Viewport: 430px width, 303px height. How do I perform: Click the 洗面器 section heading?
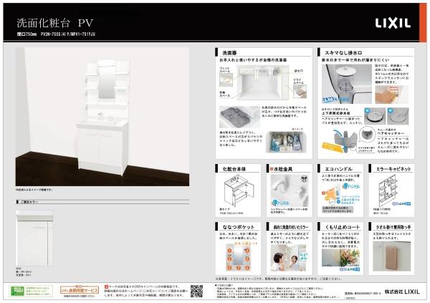point(229,52)
